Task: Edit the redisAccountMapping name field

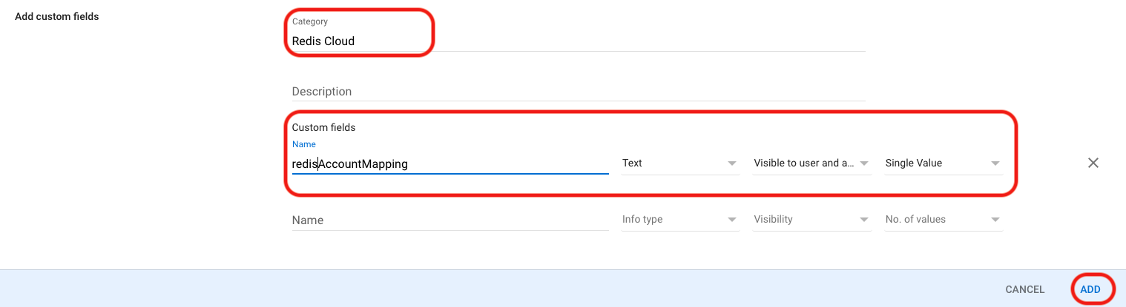Action: pyautogui.click(x=450, y=164)
